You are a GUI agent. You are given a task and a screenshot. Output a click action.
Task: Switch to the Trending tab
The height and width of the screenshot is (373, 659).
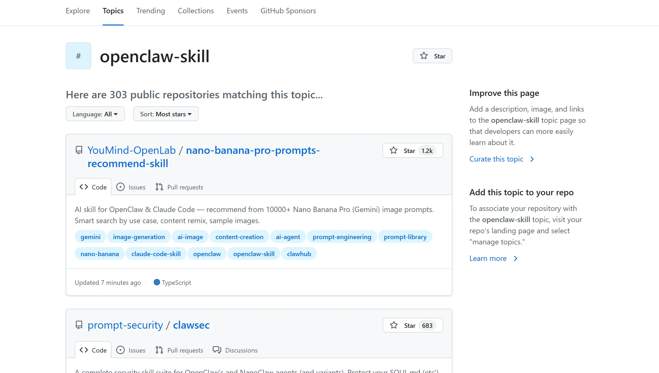click(x=151, y=11)
